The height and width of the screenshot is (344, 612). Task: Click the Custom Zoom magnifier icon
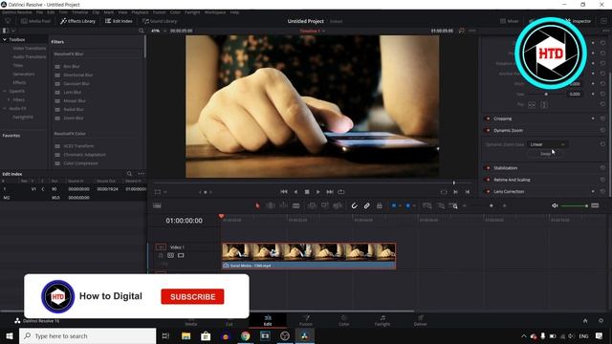453,205
